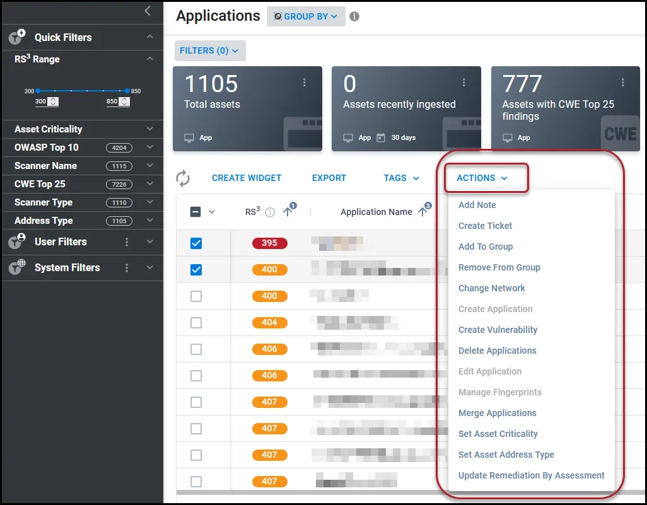
Task: Click the monitor icon on recently ingested card
Action: [348, 138]
